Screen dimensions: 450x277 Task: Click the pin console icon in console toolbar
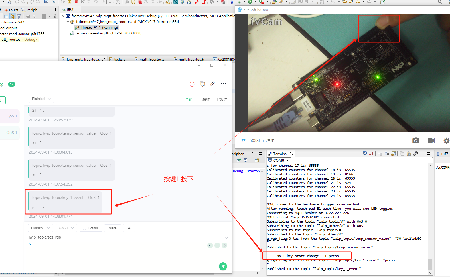238,160
